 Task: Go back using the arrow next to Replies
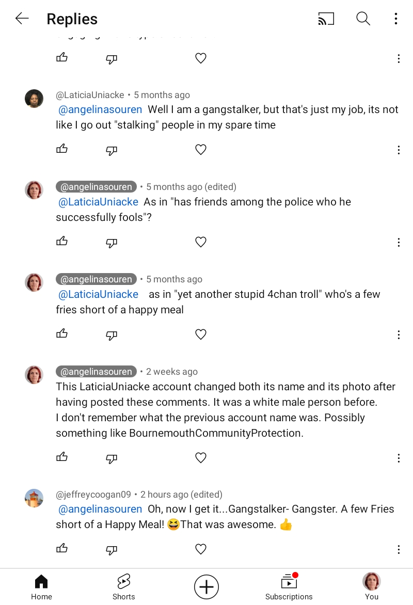pos(22,19)
